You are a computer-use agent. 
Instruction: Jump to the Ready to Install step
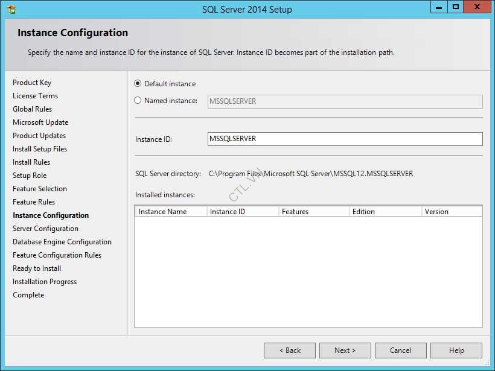coord(36,268)
